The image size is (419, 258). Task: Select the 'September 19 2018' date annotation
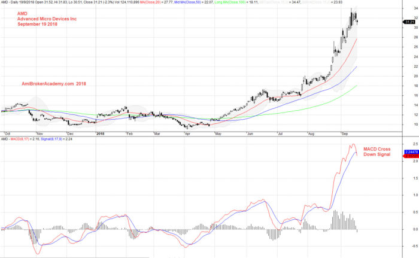pyautogui.click(x=37, y=24)
